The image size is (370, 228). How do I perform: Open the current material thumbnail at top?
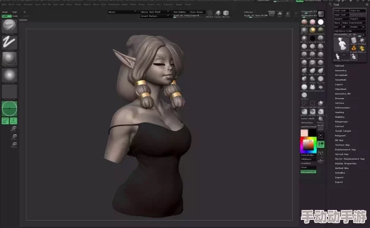click(x=321, y=14)
